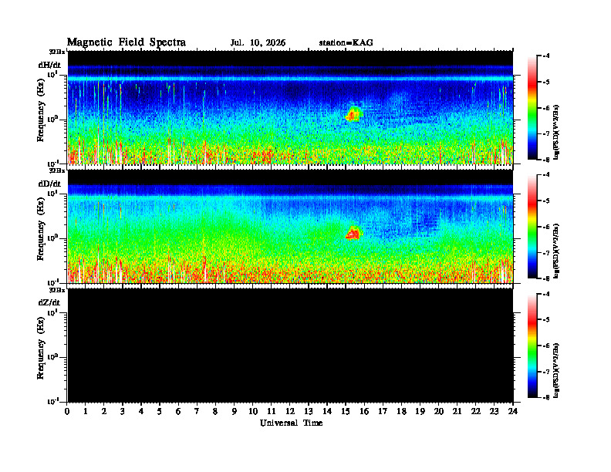Click hour '18' on Universal Time axis
611x472 pixels.
point(401,412)
